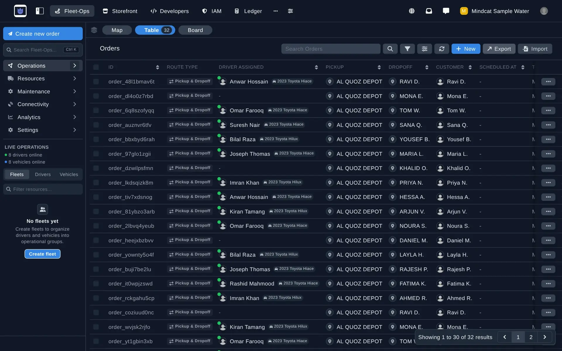Tick the order_tiv7xdsnog row checkbox
The height and width of the screenshot is (351, 562).
point(96,197)
